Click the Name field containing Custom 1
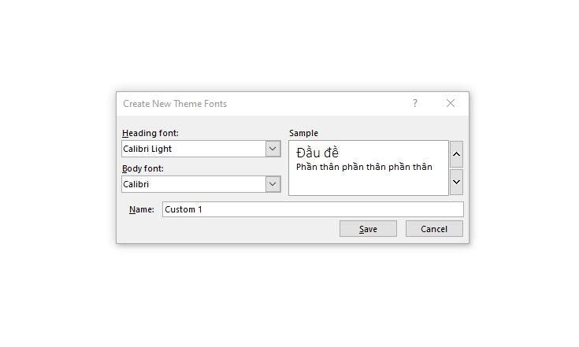This screenshot has width=579, height=347. 313,209
